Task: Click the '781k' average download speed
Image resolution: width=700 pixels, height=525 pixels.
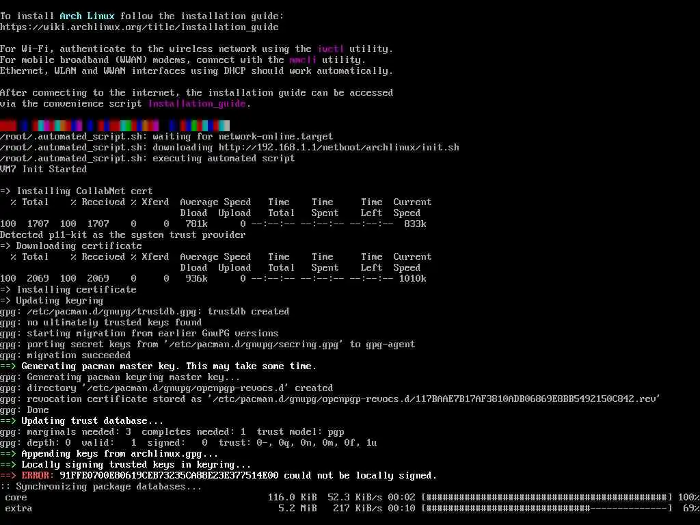Action: click(x=196, y=224)
